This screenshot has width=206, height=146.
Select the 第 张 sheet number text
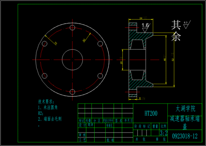[160, 139]
